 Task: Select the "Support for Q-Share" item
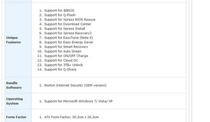(x=60, y=69)
